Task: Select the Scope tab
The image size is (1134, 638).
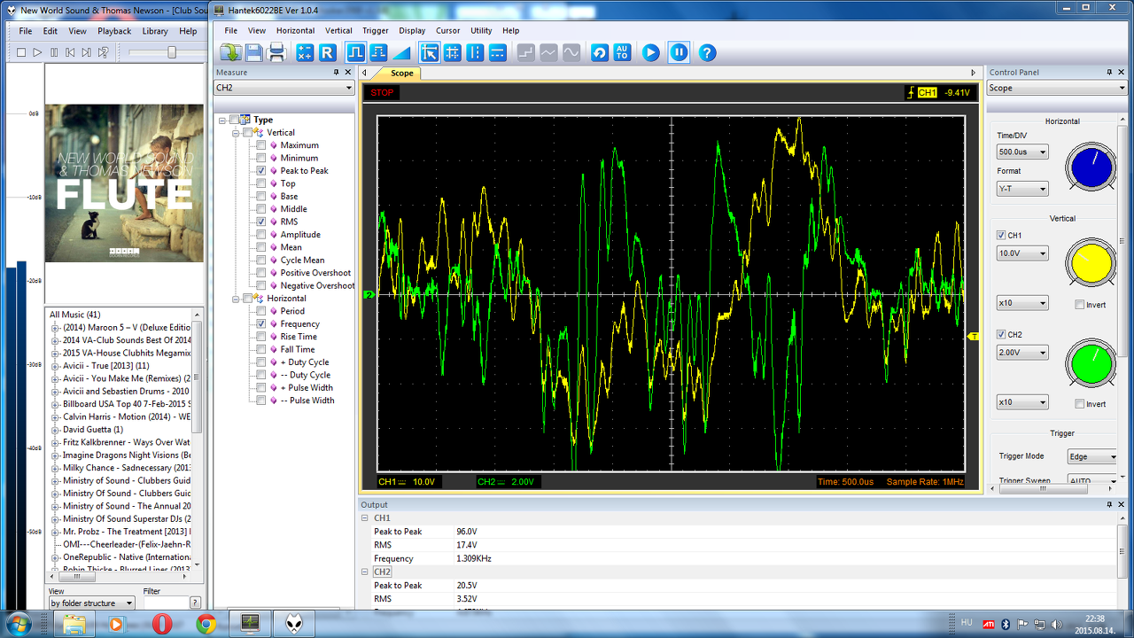Action: point(401,74)
